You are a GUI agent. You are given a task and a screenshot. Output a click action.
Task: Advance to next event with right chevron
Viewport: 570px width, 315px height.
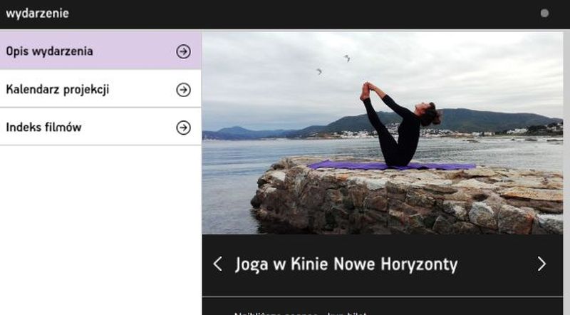coord(541,264)
